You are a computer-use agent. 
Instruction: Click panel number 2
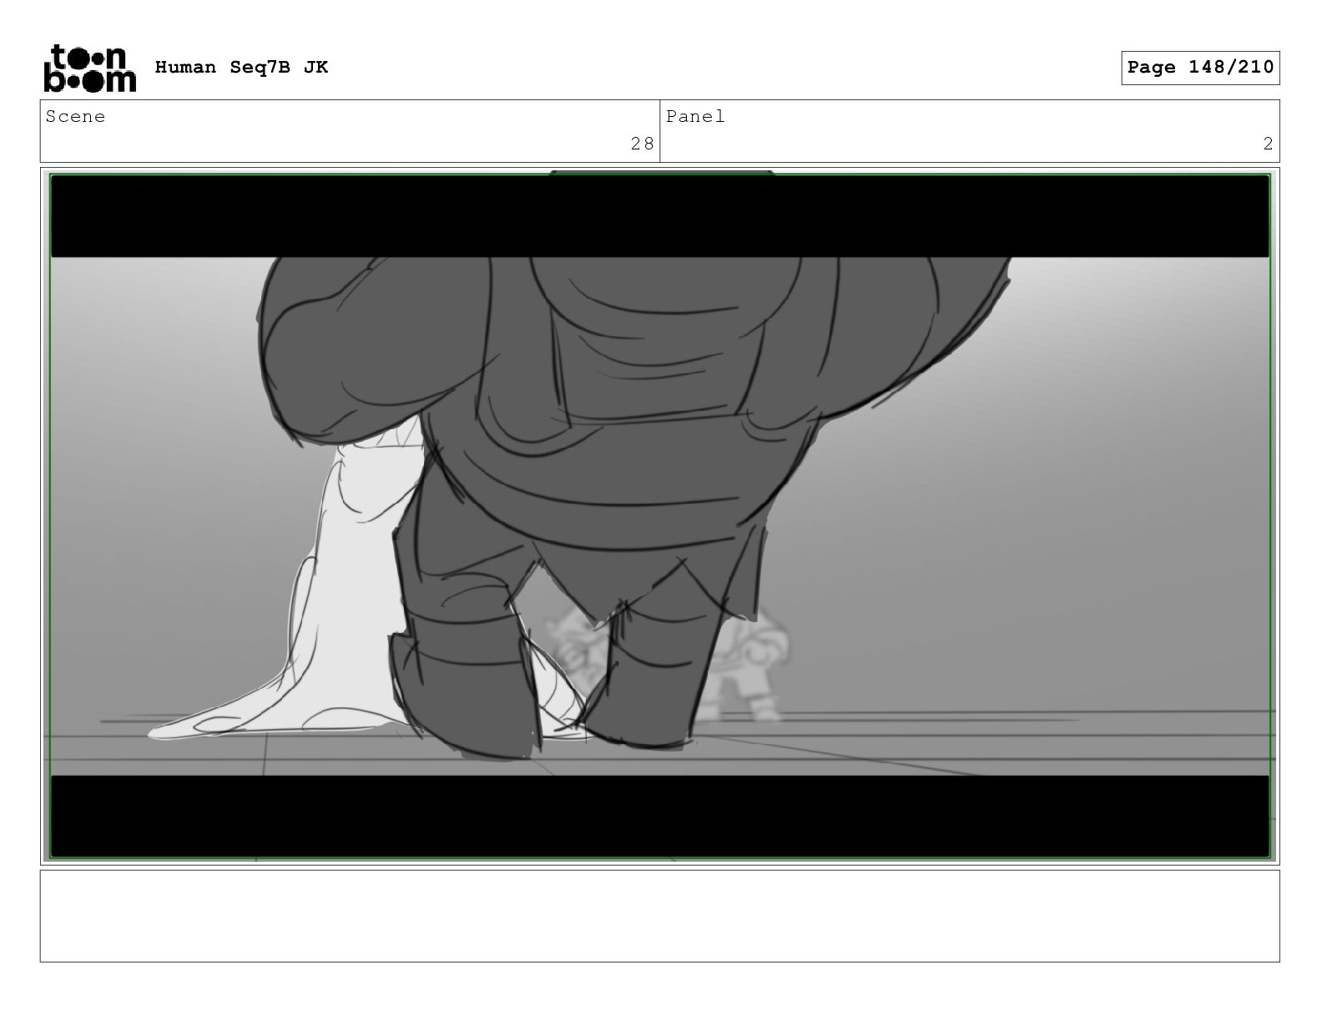click(1268, 144)
